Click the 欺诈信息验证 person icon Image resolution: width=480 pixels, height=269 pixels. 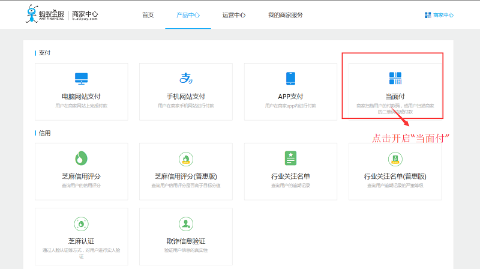(186, 224)
